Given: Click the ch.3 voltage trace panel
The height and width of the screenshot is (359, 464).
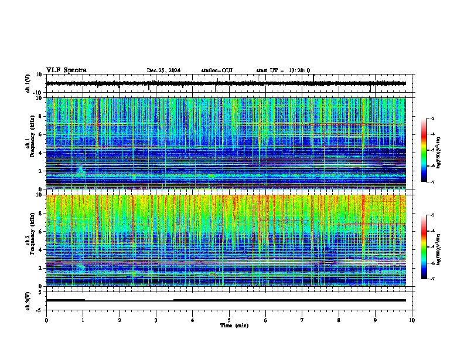Looking at the screenshot, I should click(x=230, y=301).
